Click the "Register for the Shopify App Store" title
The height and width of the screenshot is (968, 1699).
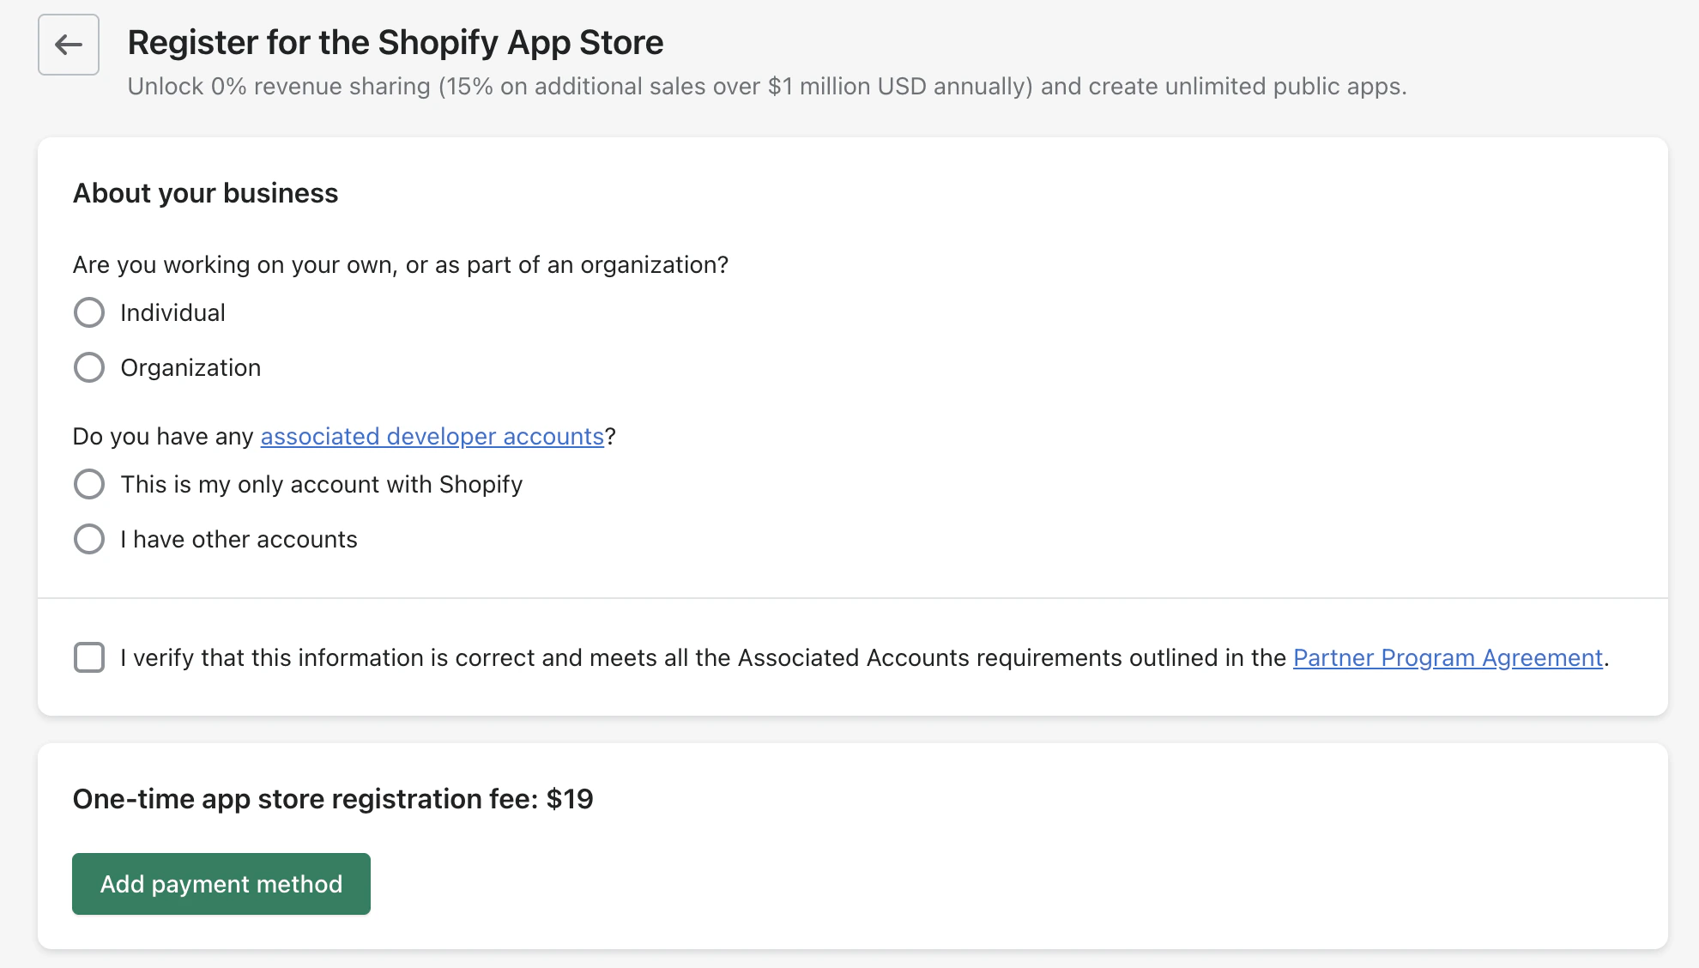coord(395,41)
